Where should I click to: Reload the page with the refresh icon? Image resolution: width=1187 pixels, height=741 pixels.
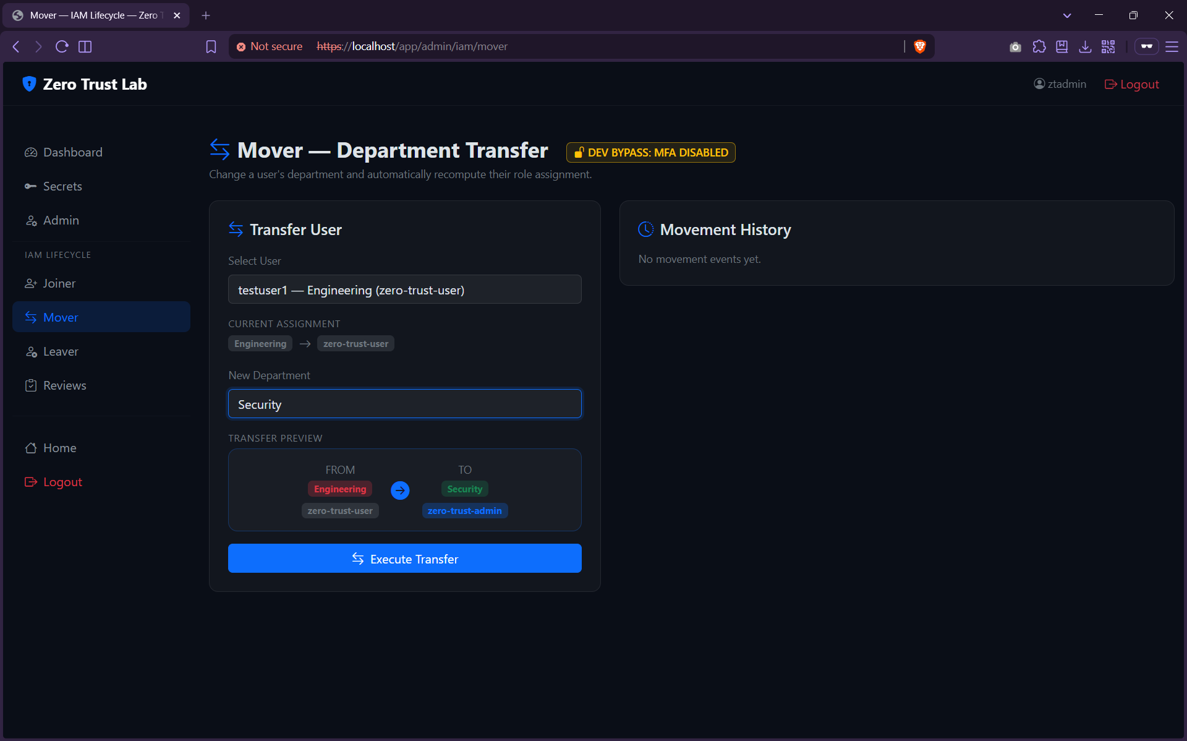62,46
